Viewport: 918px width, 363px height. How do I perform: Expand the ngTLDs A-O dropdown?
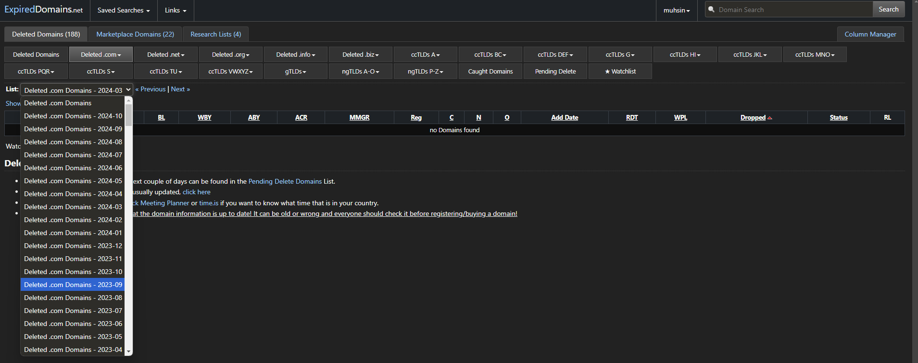click(361, 71)
